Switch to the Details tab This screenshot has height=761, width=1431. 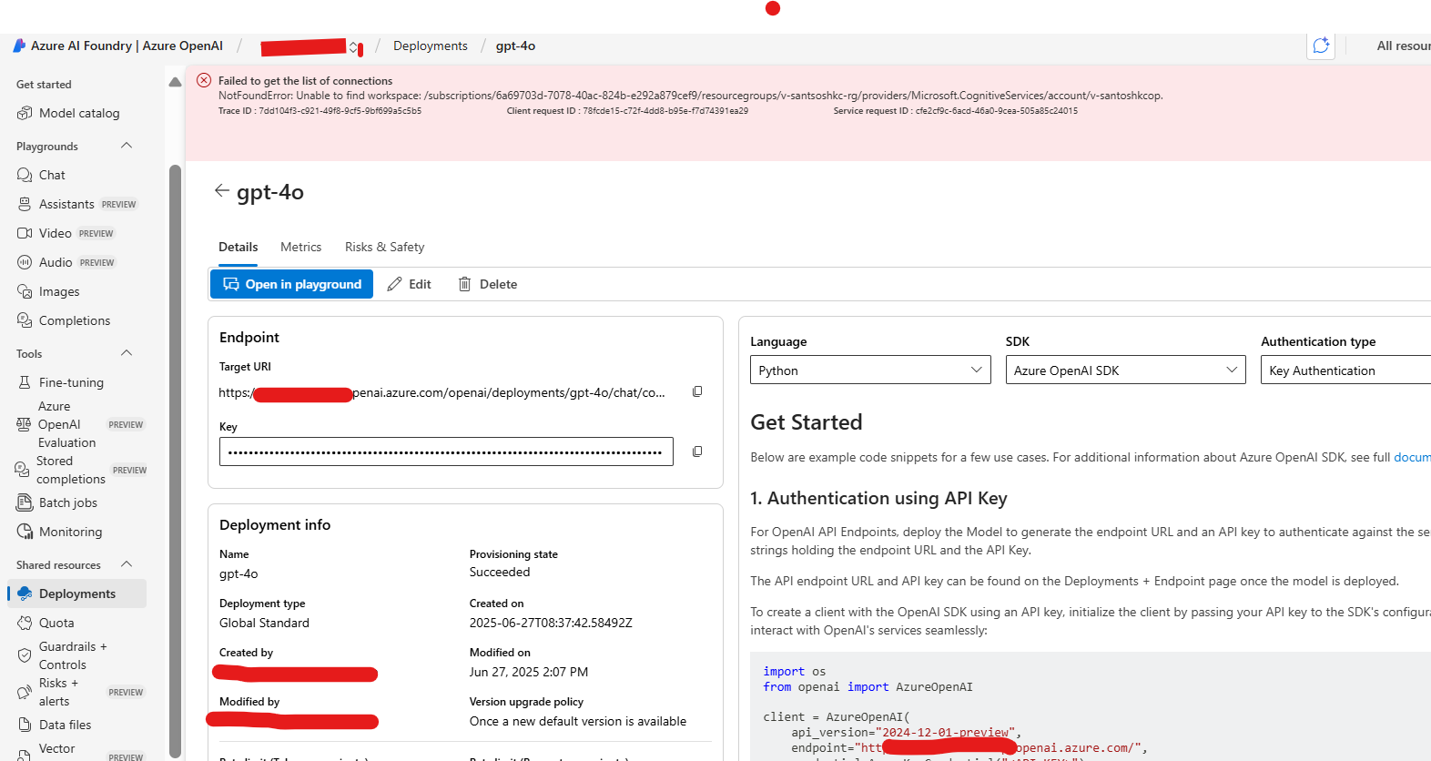pyautogui.click(x=238, y=247)
